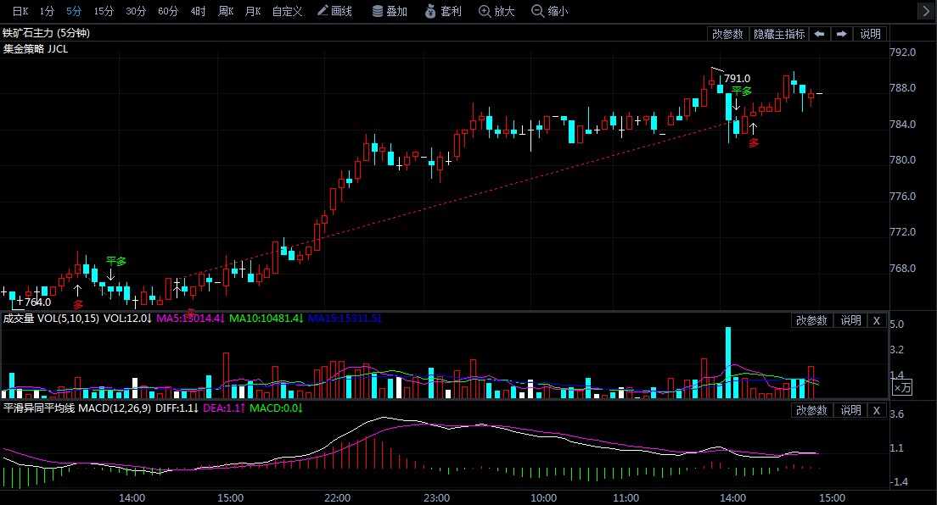The height and width of the screenshot is (505, 937).
Task: Switch to the 15分 timeframe
Action: pos(104,11)
